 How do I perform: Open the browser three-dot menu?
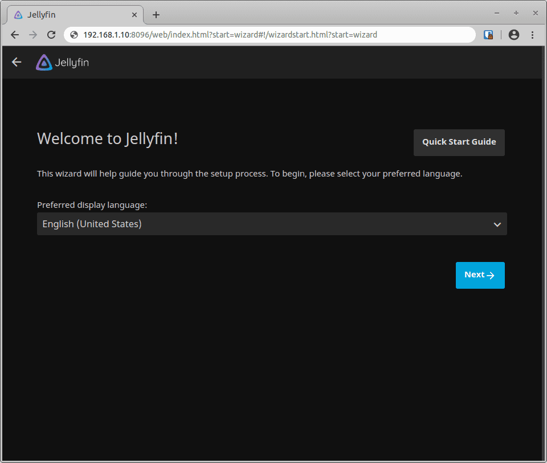click(x=533, y=35)
